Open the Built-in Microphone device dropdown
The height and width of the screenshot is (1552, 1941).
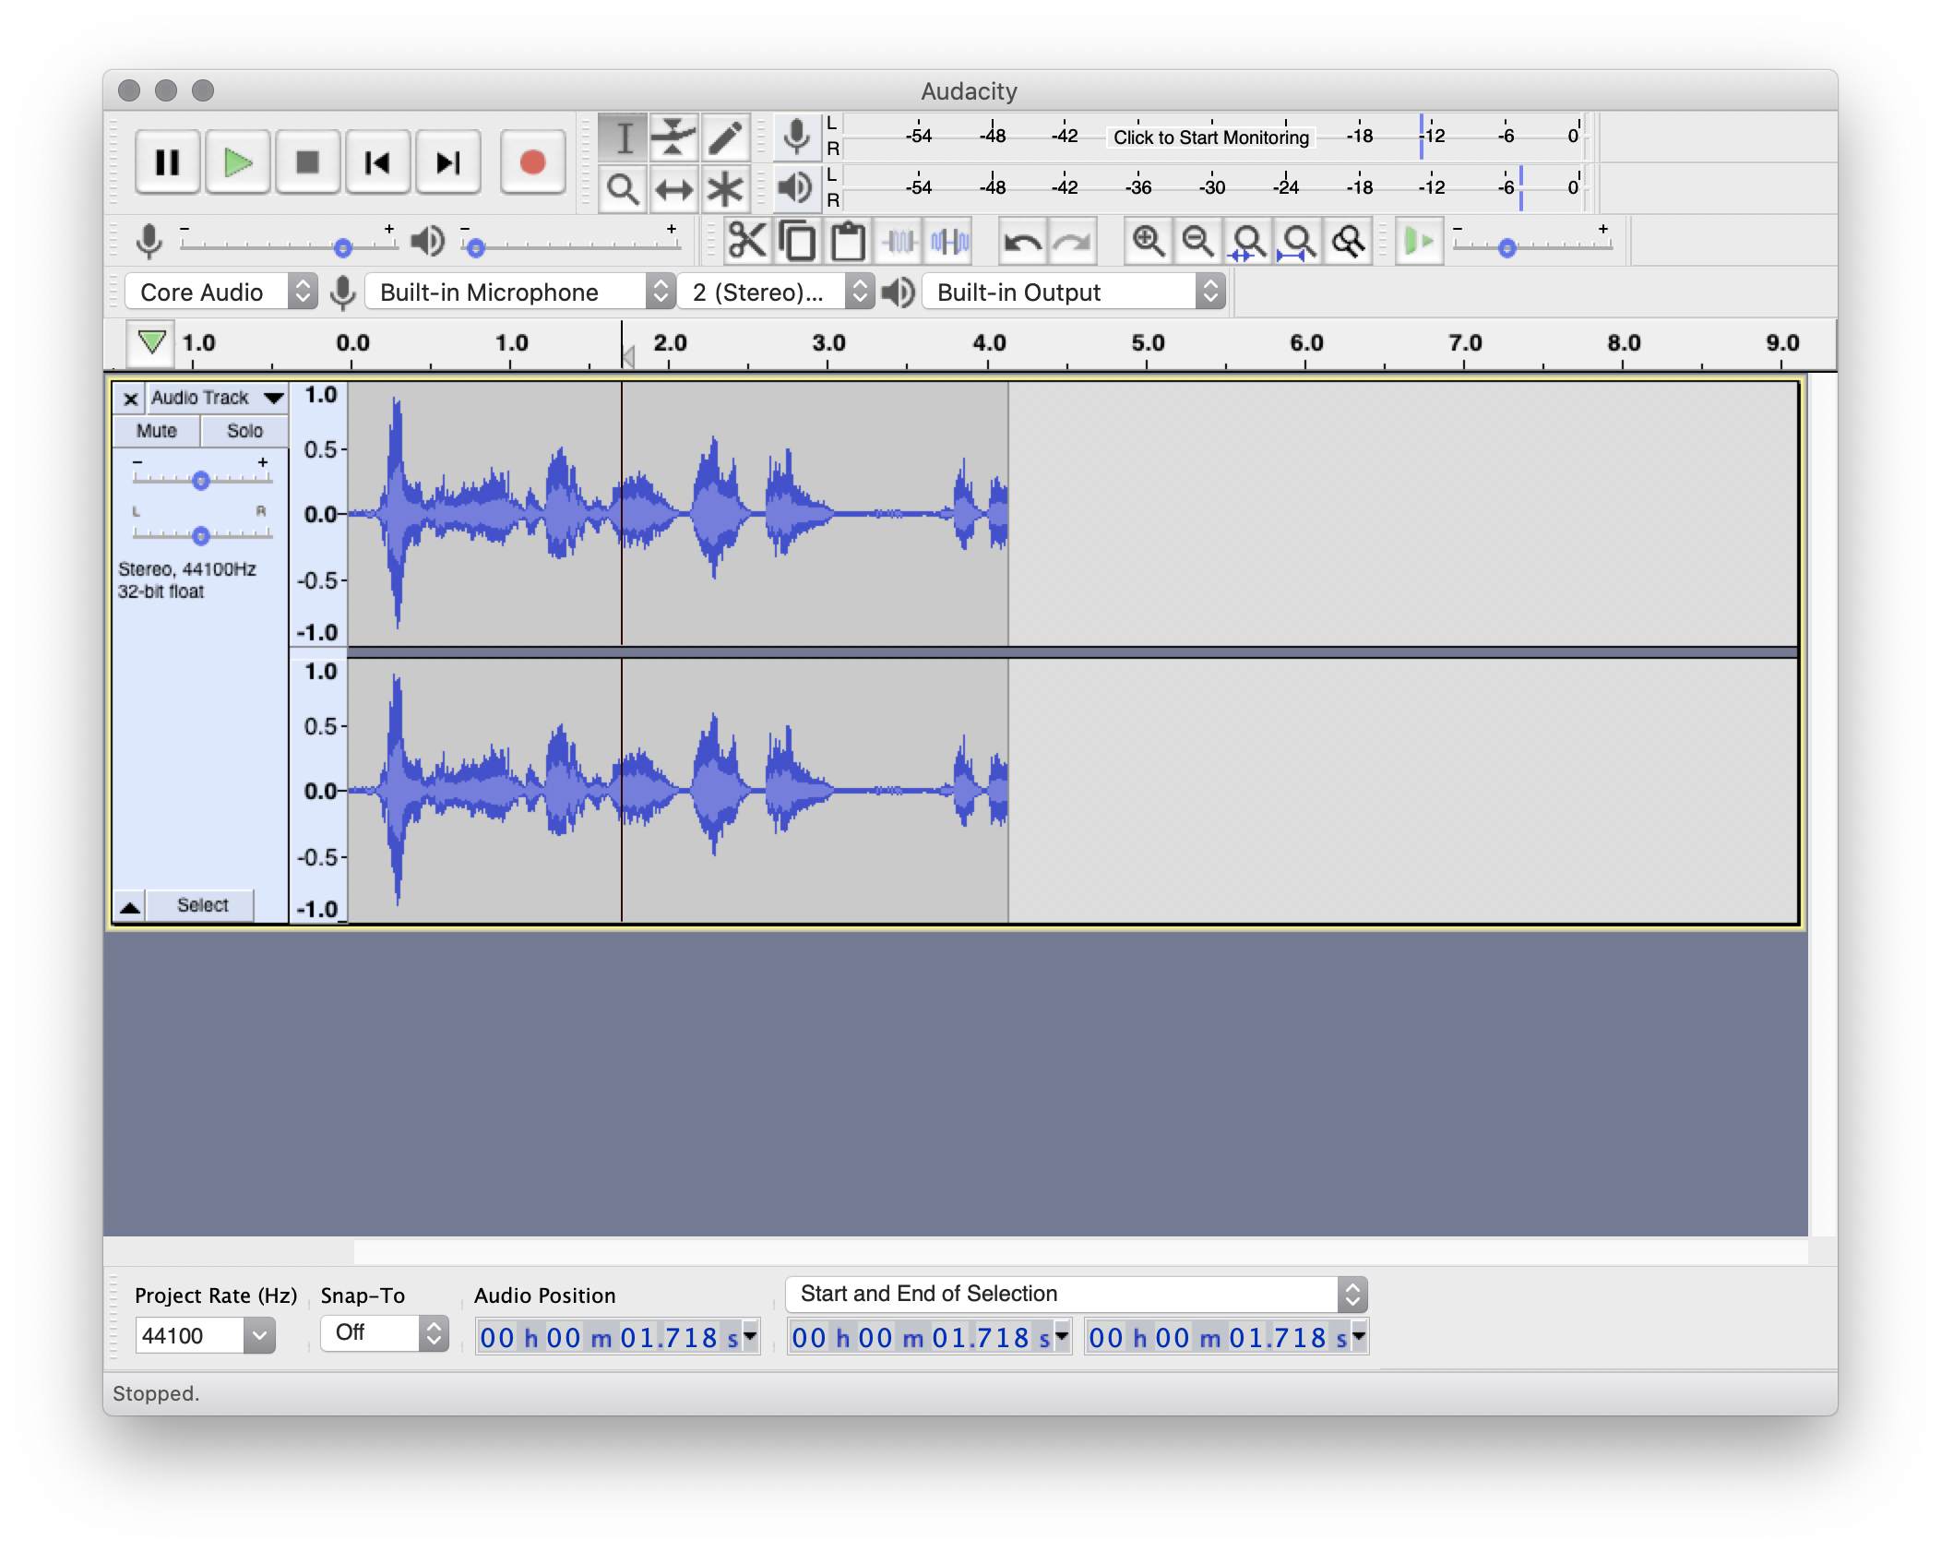[x=519, y=292]
